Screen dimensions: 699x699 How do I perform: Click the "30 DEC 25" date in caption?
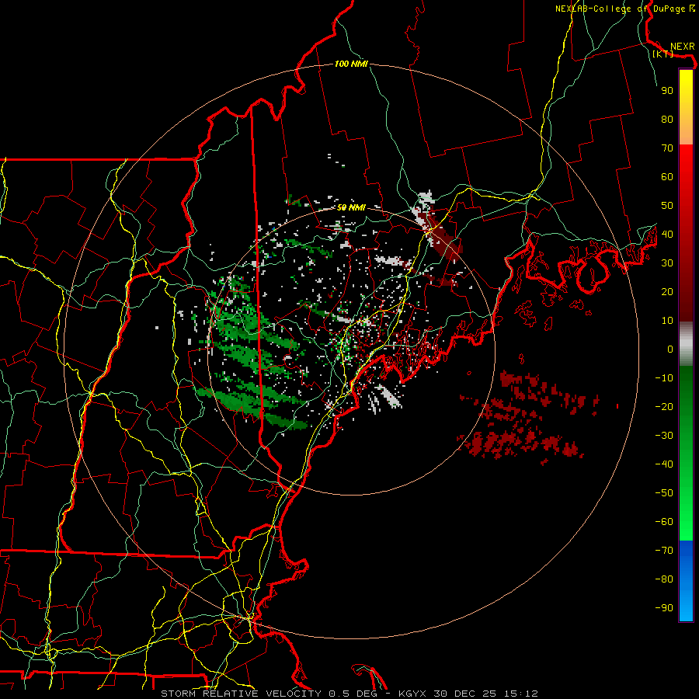click(465, 694)
